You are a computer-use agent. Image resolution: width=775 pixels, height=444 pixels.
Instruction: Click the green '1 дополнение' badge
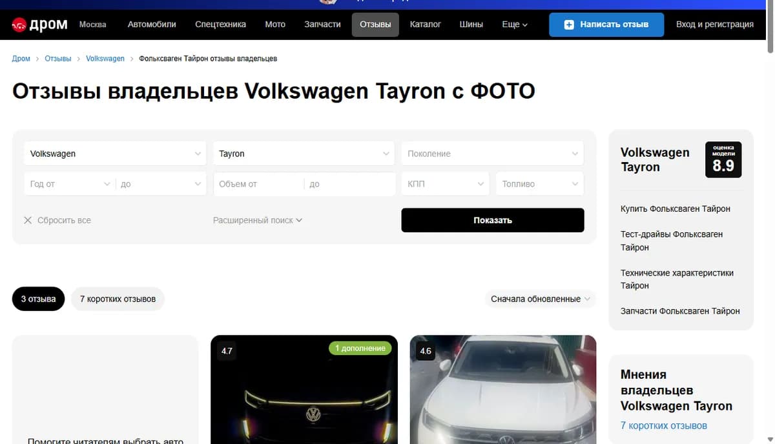click(x=360, y=348)
